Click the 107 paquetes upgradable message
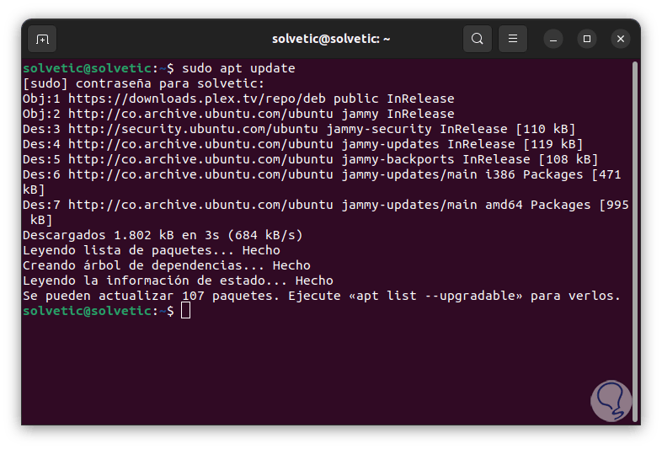The width and height of the screenshot is (662, 449). 322,296
